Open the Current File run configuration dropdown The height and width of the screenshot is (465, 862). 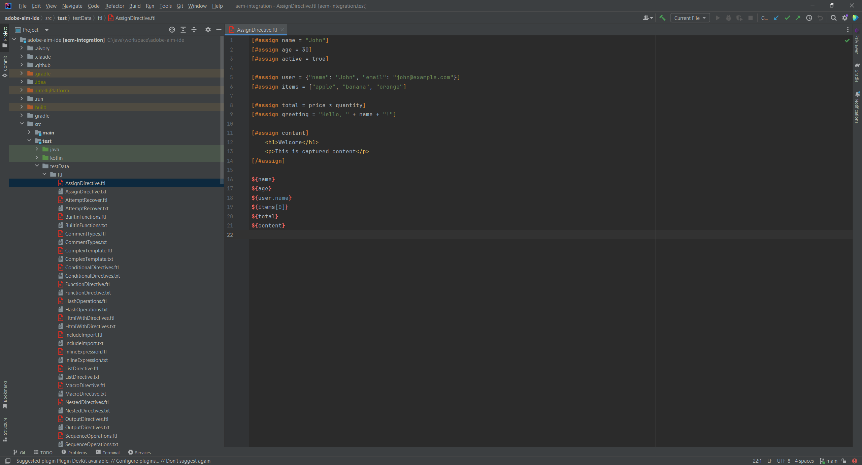[690, 18]
